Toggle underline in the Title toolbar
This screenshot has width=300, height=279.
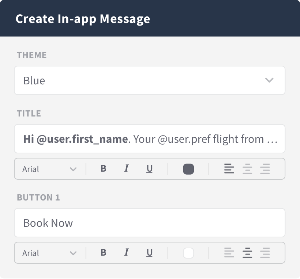click(x=149, y=169)
